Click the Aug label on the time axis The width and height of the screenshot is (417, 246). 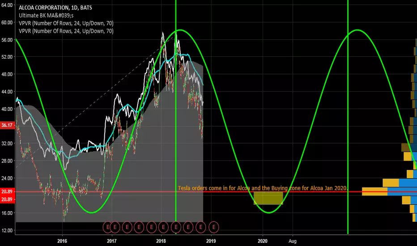click(293, 241)
